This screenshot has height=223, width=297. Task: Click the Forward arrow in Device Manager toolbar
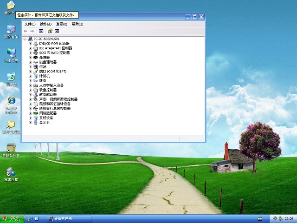32,31
